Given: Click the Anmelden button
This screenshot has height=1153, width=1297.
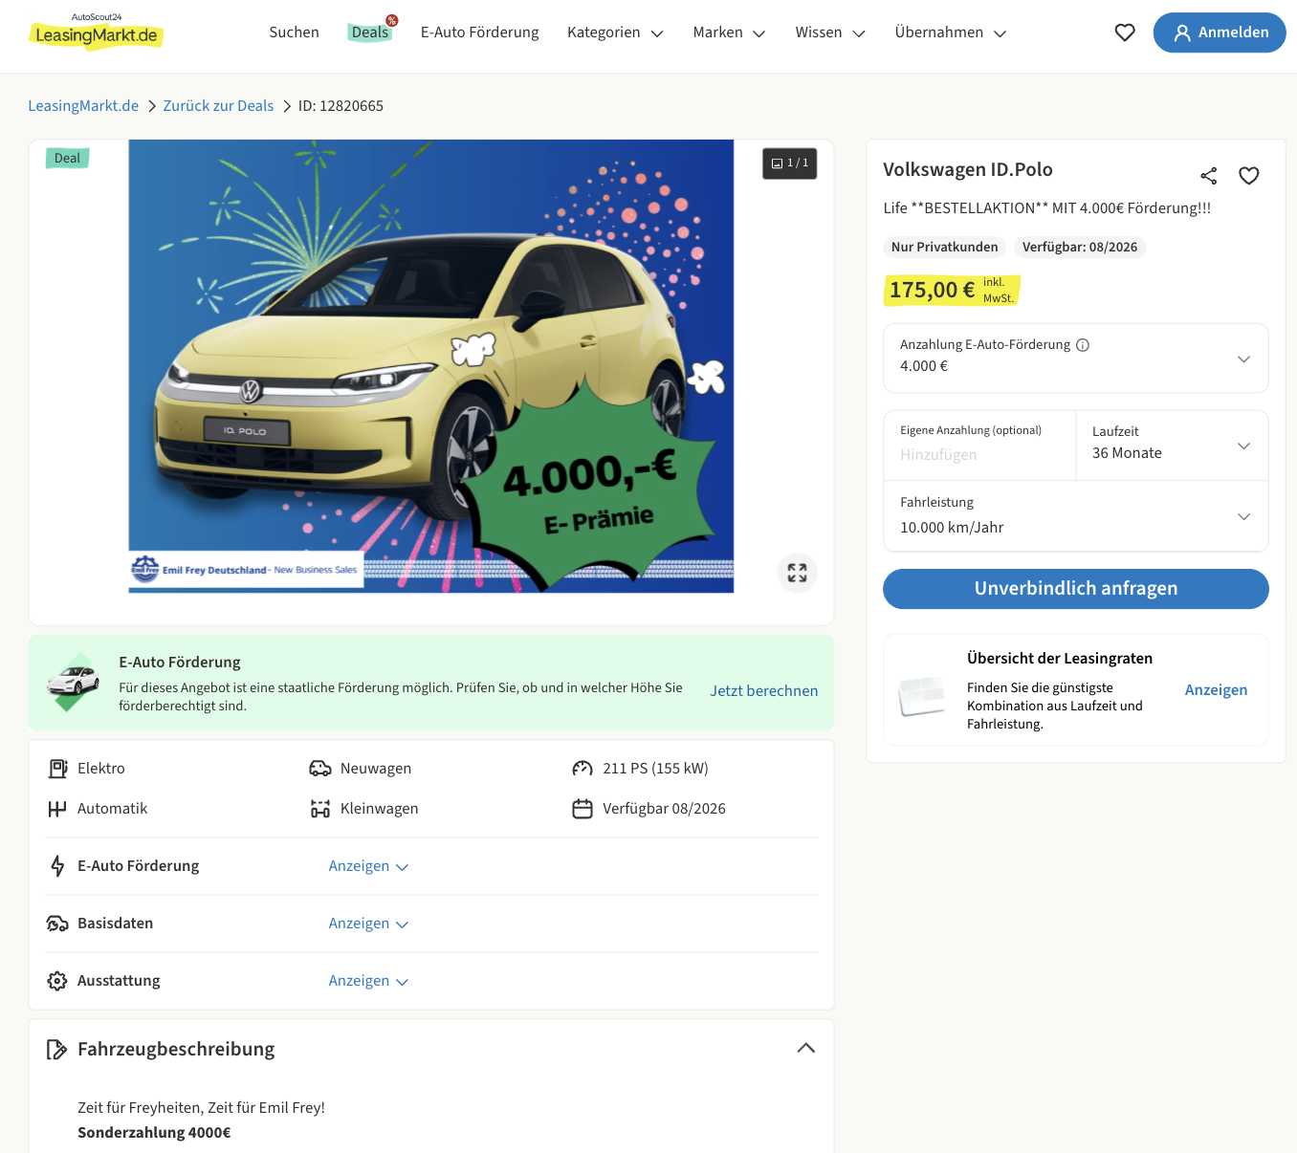Looking at the screenshot, I should (x=1219, y=33).
